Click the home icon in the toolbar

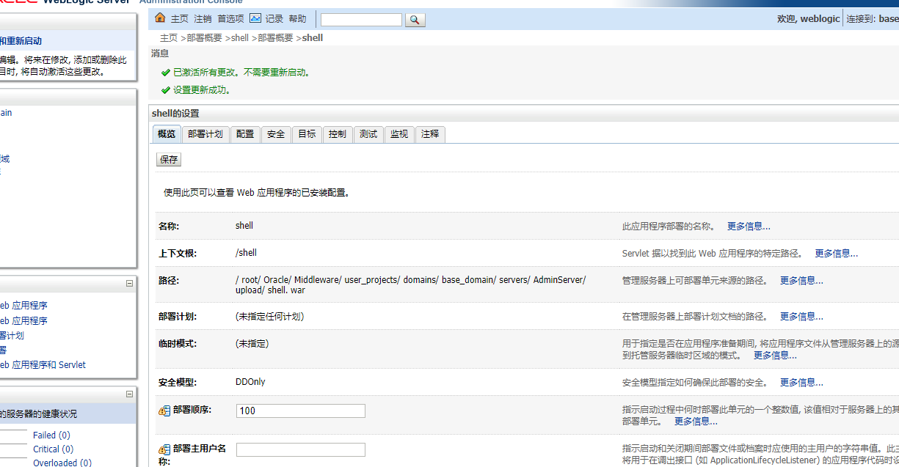coord(160,18)
